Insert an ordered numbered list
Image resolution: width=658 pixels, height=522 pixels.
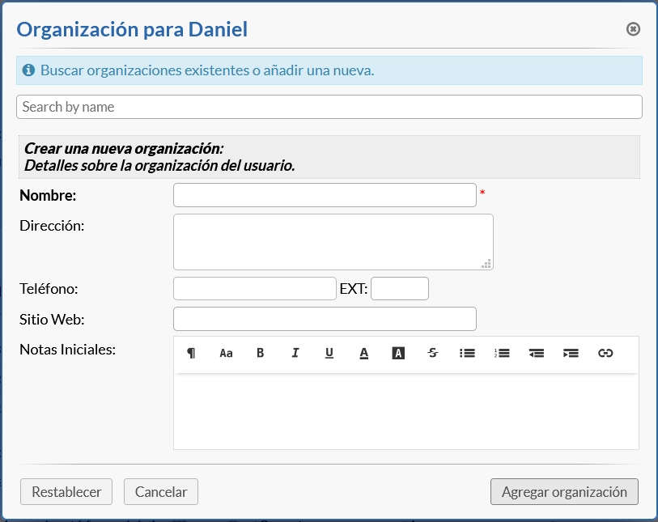502,353
